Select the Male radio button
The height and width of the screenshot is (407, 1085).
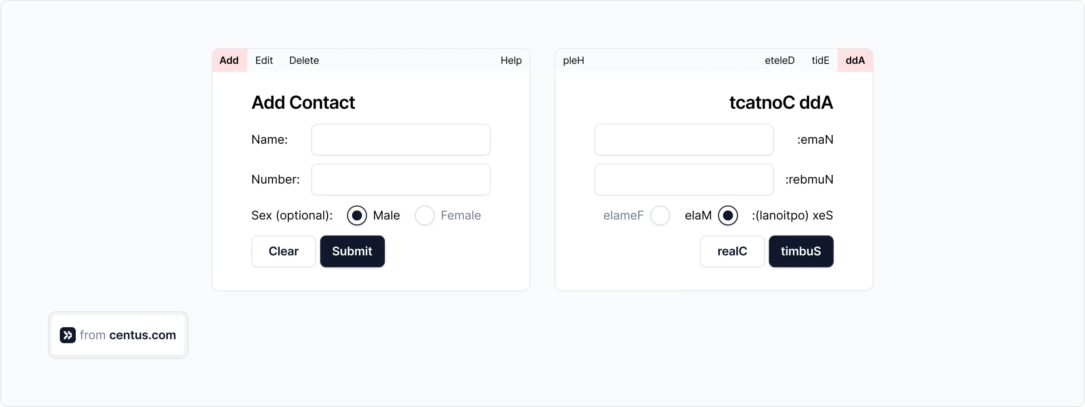357,215
